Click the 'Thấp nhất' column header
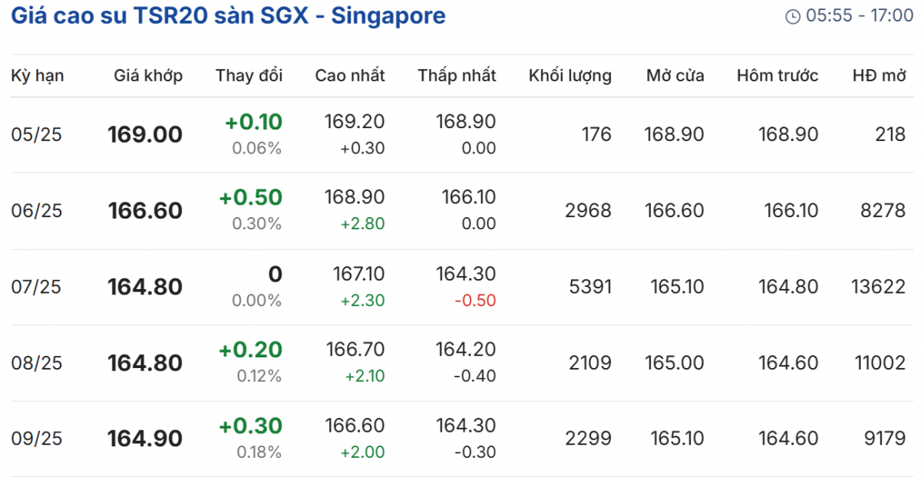The image size is (921, 477). coord(457,75)
